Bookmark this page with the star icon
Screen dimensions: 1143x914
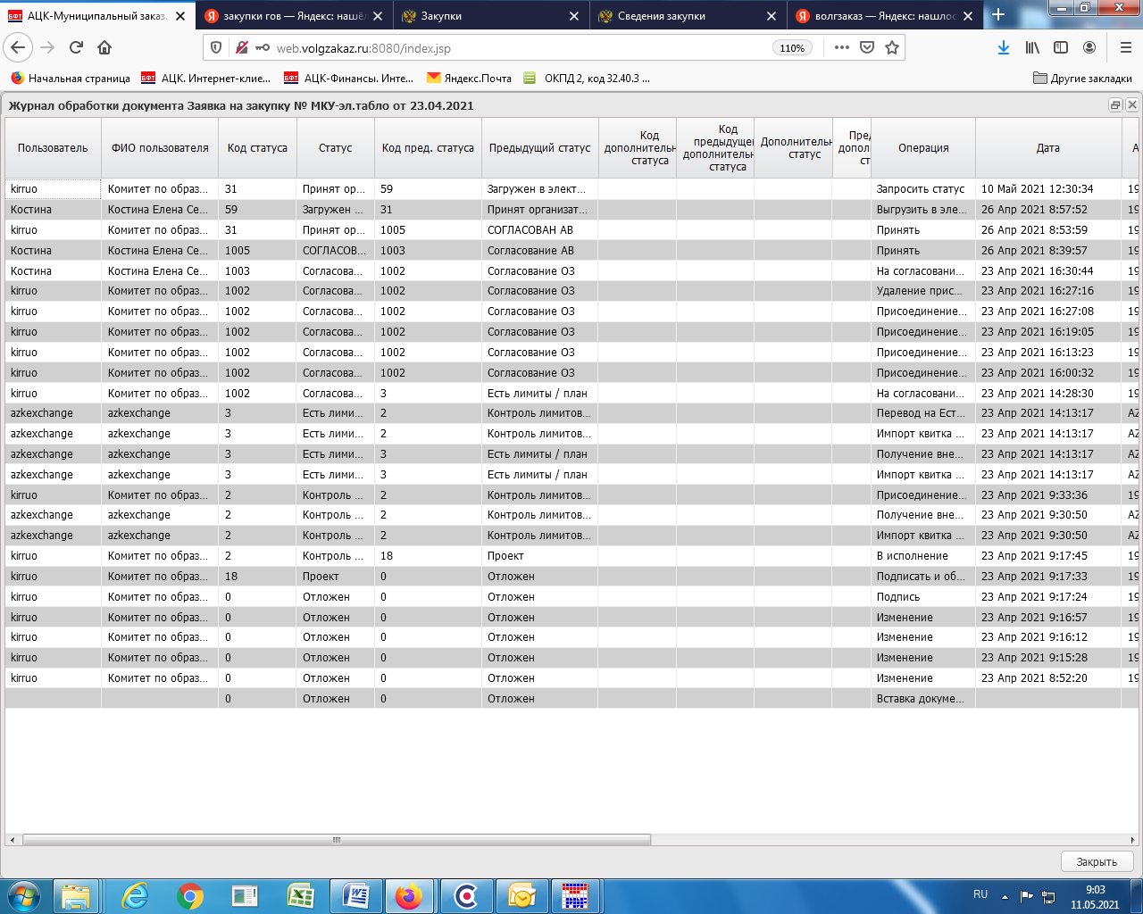tap(891, 48)
